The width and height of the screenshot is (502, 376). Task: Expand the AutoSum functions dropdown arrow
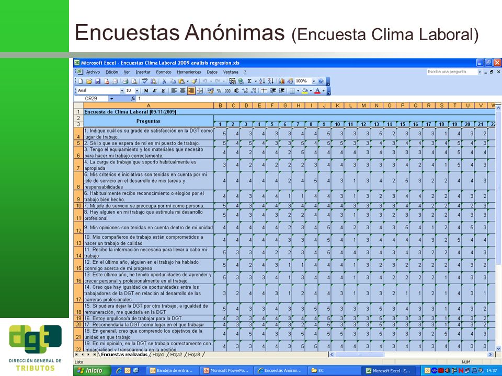256,81
